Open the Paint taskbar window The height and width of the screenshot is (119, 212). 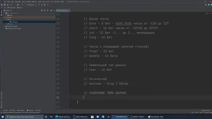pyautogui.click(x=155, y=117)
